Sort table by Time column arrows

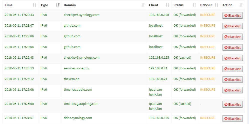[x=34, y=5]
